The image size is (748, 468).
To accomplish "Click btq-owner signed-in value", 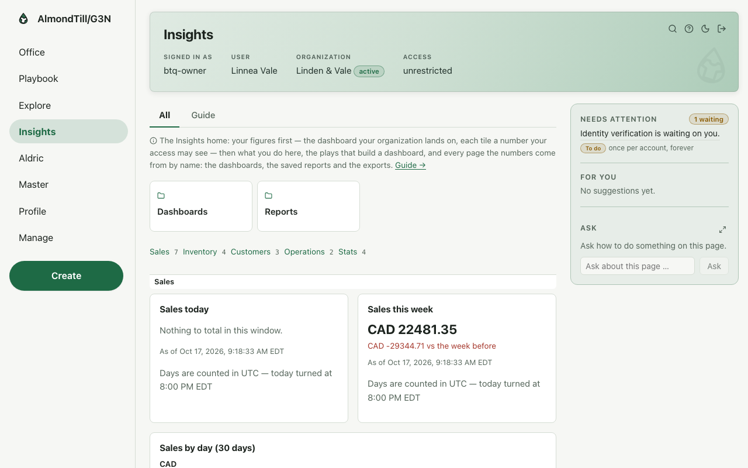I will point(185,71).
